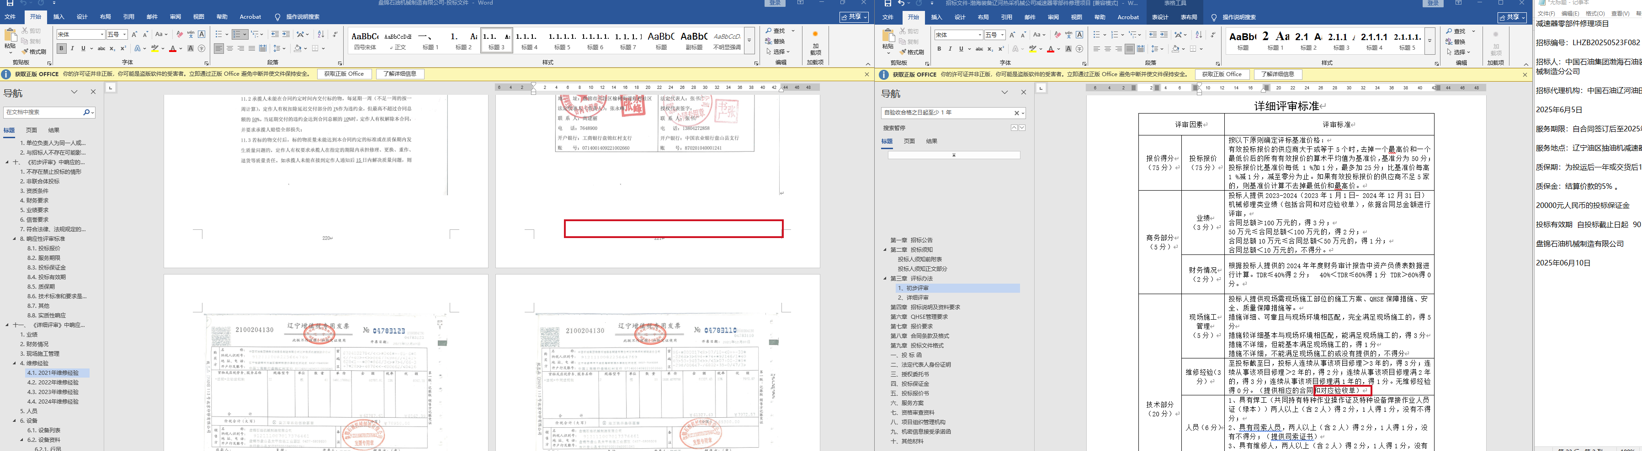Insert enclosed character (字) in 投标文件 window
Image resolution: width=1642 pixels, height=451 pixels.
(x=202, y=48)
